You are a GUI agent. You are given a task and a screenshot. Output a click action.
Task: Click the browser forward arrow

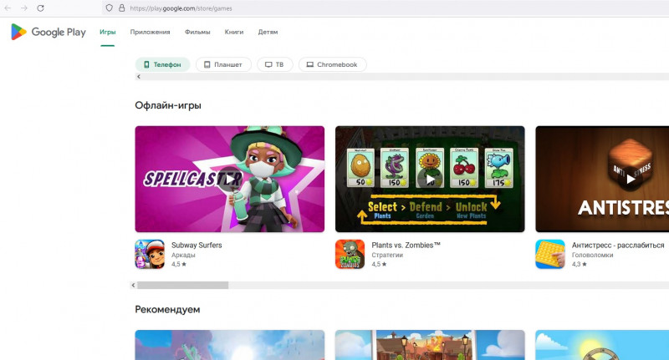(x=24, y=8)
